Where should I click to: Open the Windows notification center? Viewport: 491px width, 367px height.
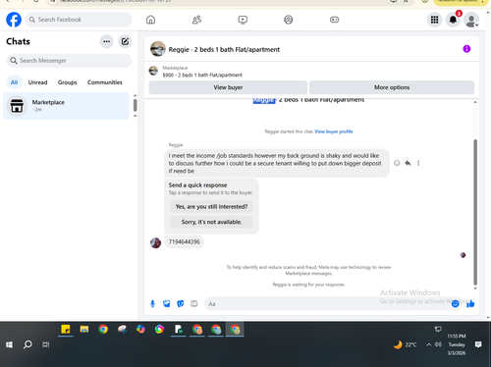tap(478, 344)
